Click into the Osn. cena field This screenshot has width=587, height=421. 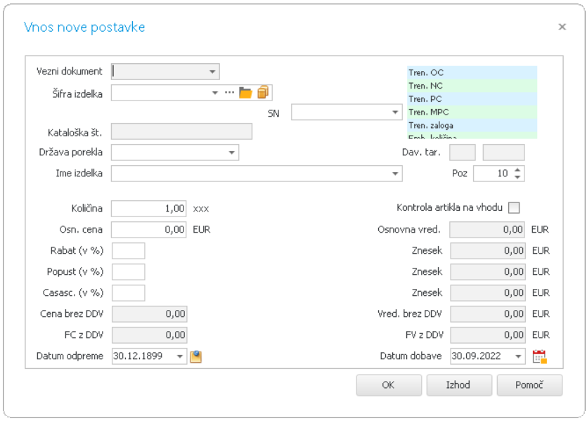(x=148, y=229)
